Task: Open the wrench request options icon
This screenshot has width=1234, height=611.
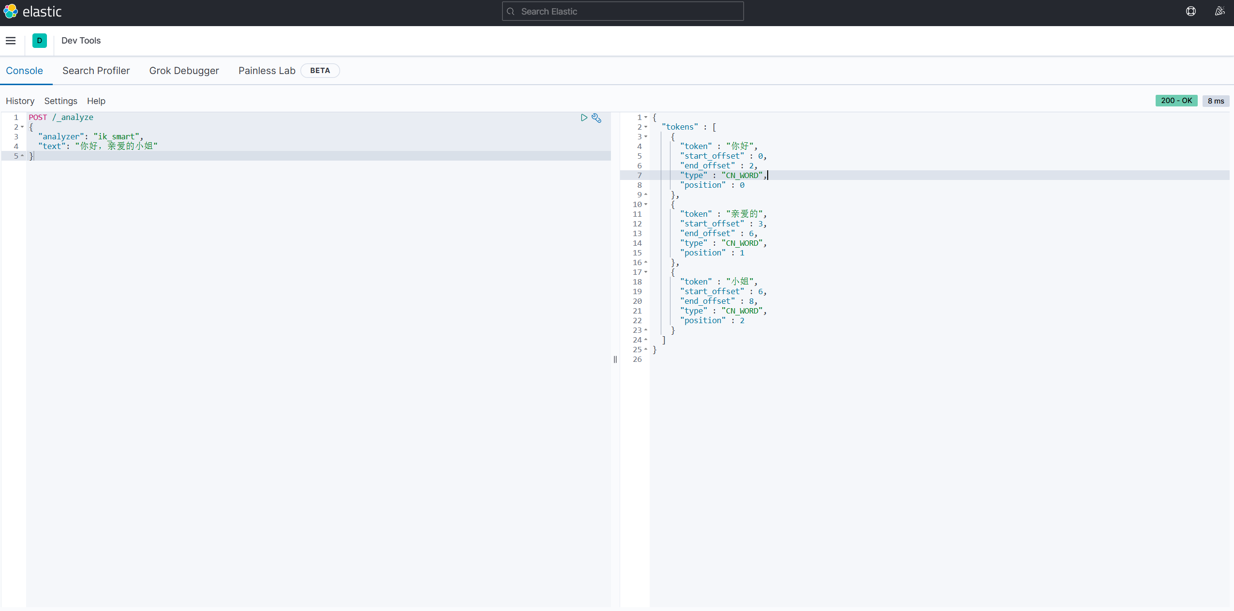Action: (x=596, y=118)
